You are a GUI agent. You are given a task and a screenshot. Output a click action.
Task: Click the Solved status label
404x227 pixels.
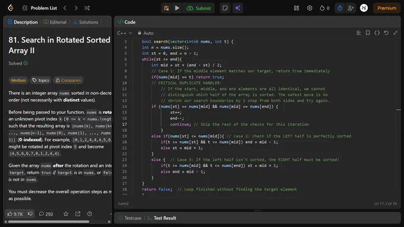tap(18, 63)
